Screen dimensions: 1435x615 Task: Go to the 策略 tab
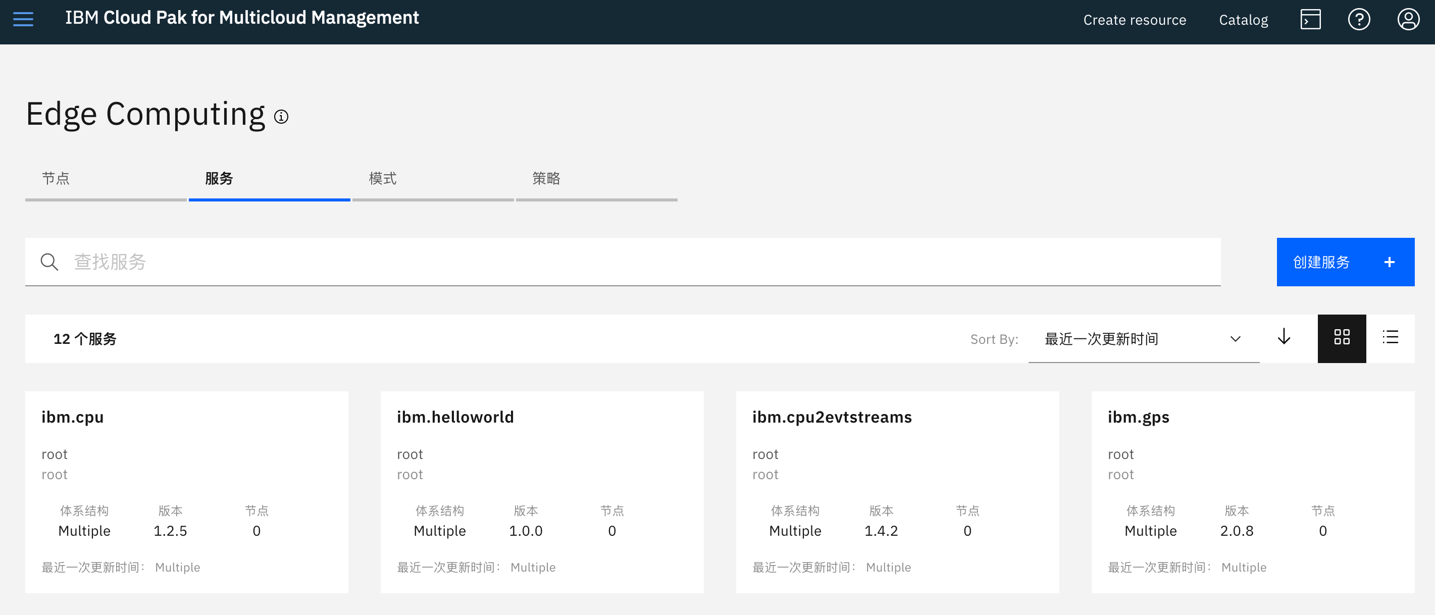[596, 180]
